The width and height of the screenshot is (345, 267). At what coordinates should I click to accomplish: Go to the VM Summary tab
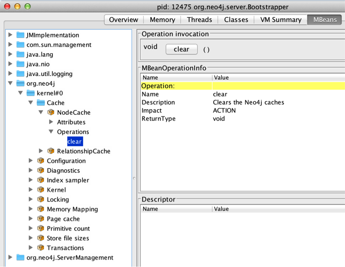[x=281, y=20]
